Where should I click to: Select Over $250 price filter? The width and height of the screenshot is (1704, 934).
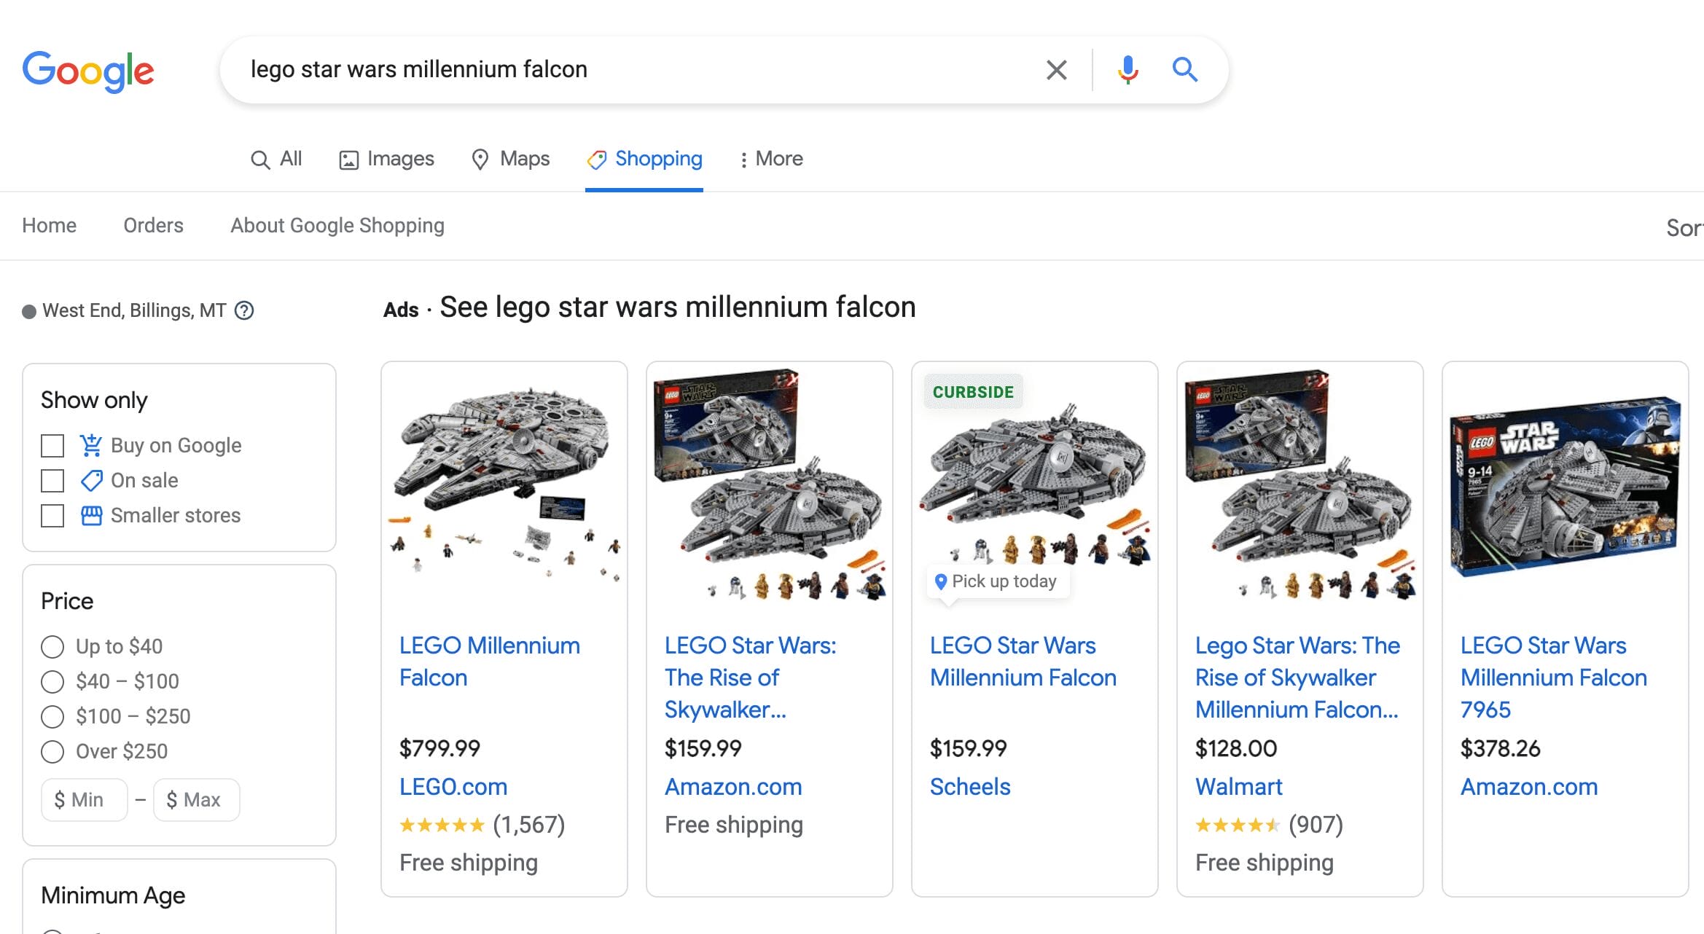click(52, 751)
